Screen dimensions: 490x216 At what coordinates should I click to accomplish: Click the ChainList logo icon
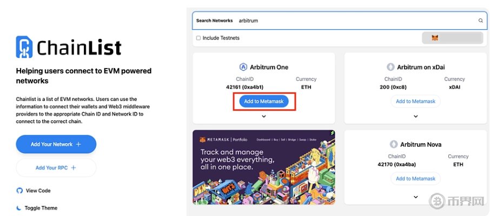24,47
